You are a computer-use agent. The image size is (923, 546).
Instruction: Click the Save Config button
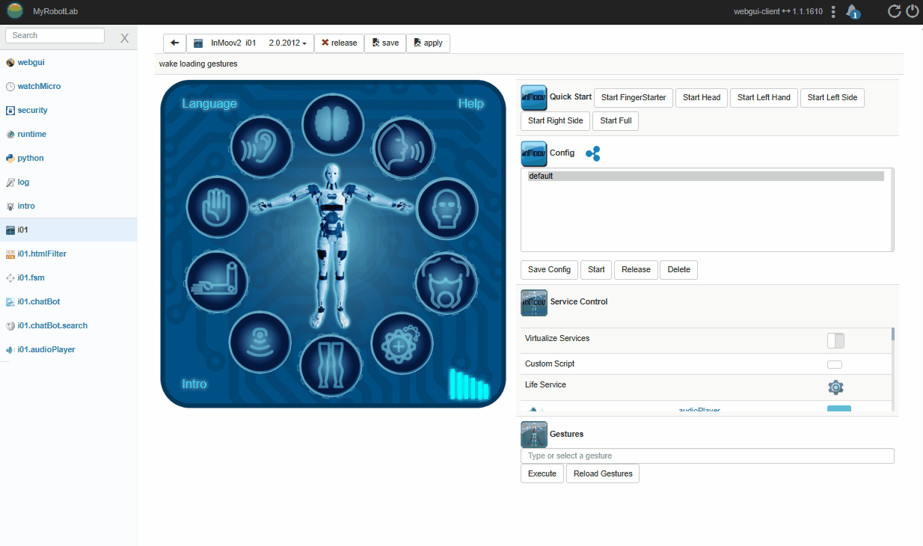pos(549,270)
